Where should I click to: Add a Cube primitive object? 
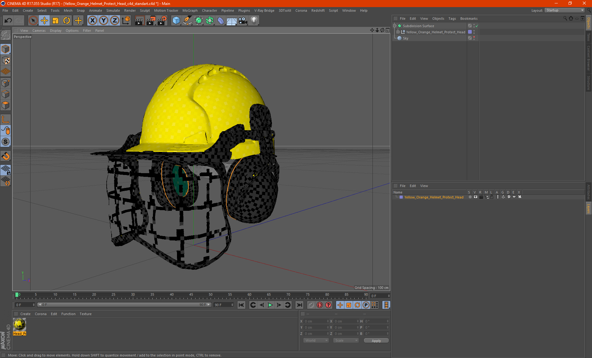click(176, 21)
